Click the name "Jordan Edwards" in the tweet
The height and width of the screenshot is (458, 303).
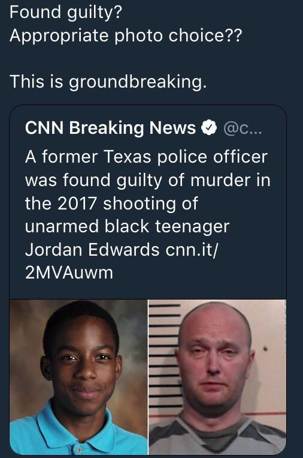[92, 250]
